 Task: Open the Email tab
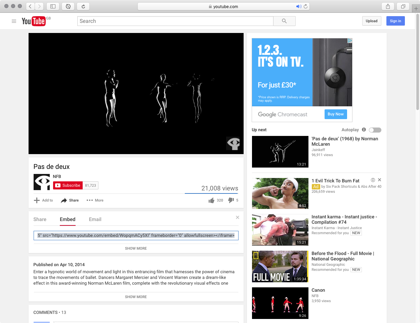(x=95, y=219)
